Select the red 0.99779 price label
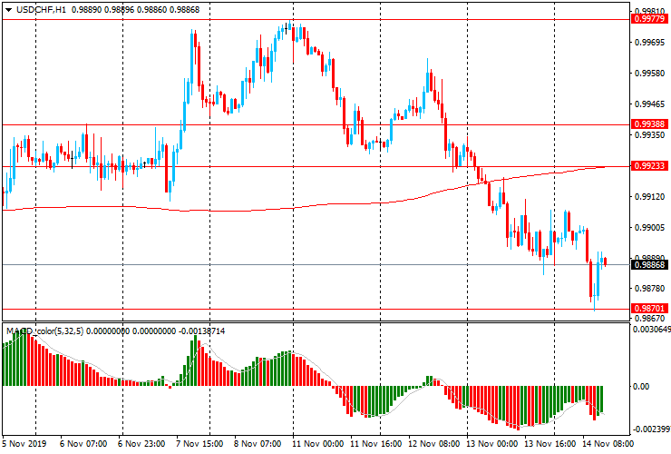This screenshot has height=454, width=671. coord(651,20)
